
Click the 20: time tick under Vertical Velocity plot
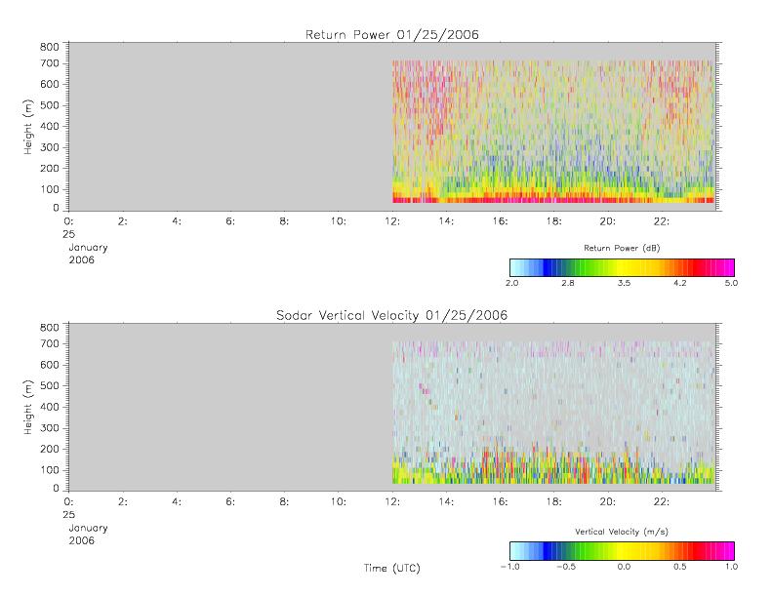point(608,502)
